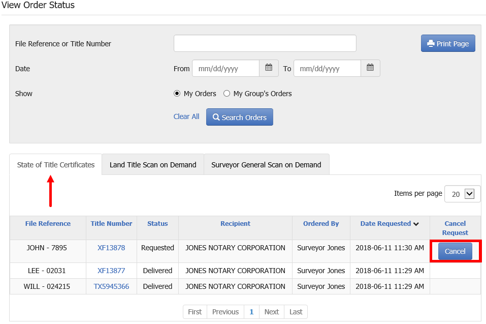486x324 pixels.
Task: Switch to State of Title Certificates tab
Action: 56,165
